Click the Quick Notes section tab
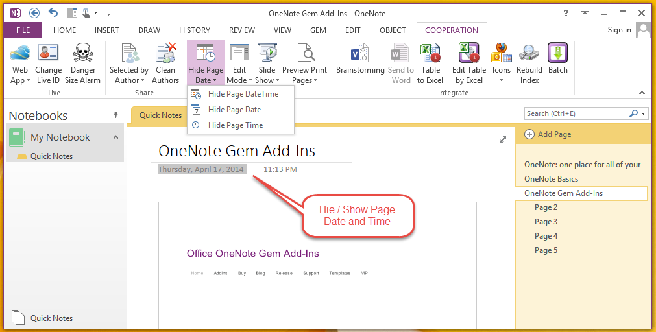Image resolution: width=656 pixels, height=332 pixels. point(160,115)
